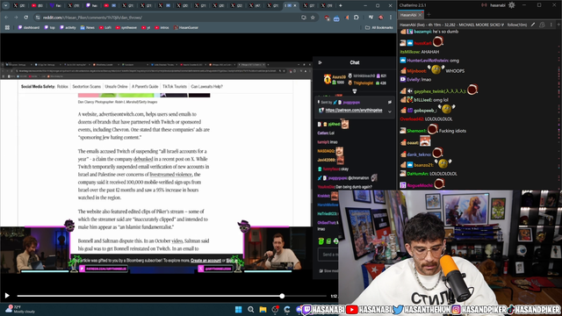
Task: Play the reddit video
Action: [x=7, y=296]
